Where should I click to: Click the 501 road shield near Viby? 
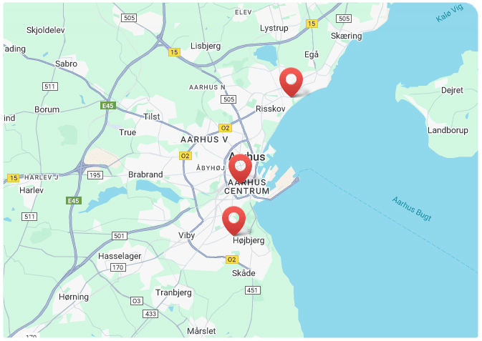point(120,236)
